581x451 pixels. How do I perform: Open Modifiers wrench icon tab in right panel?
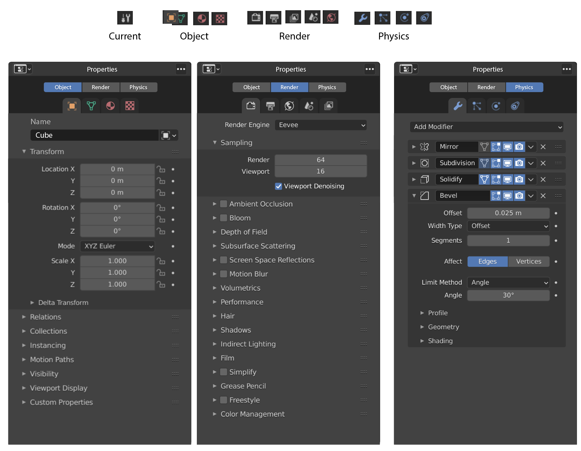(x=458, y=106)
